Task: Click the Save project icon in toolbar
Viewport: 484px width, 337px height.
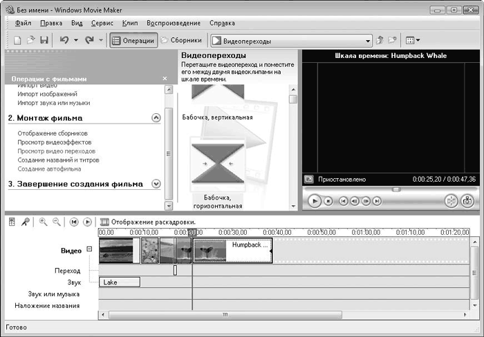Action: tap(44, 41)
